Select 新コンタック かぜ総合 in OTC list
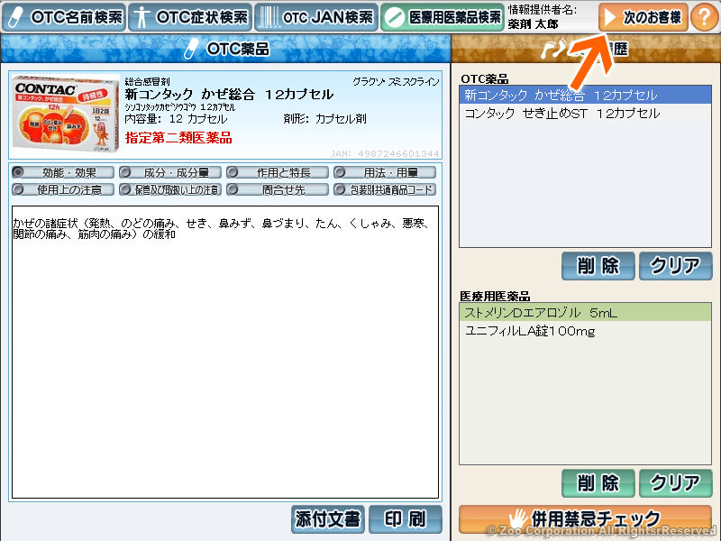The image size is (721, 541). click(x=585, y=95)
